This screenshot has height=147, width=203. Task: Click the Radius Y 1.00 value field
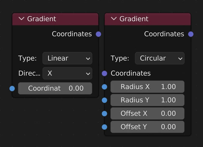[x=148, y=100]
